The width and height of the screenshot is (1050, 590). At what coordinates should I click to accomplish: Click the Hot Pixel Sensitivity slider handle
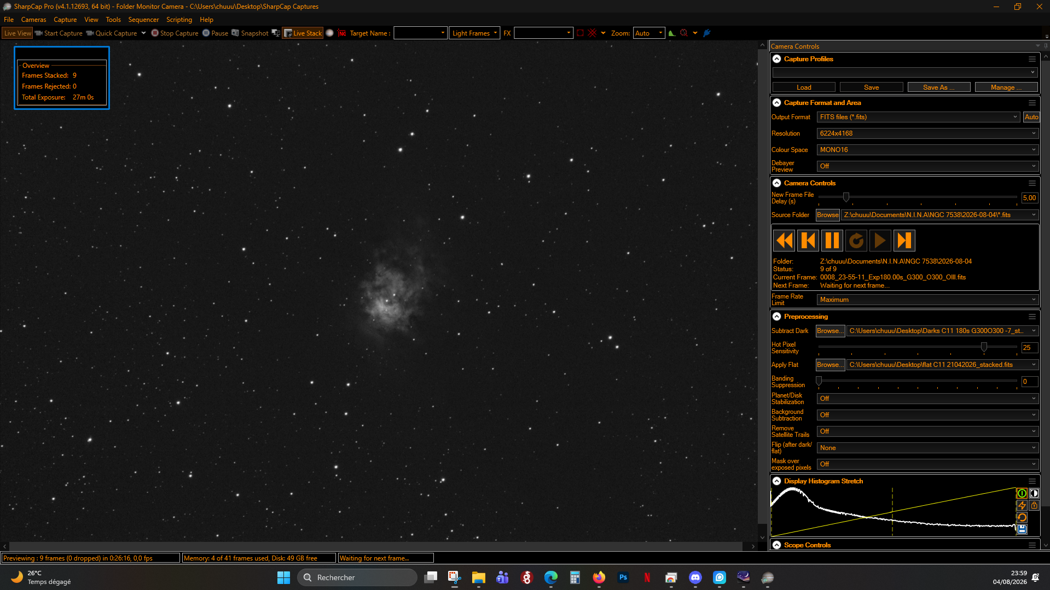point(984,347)
